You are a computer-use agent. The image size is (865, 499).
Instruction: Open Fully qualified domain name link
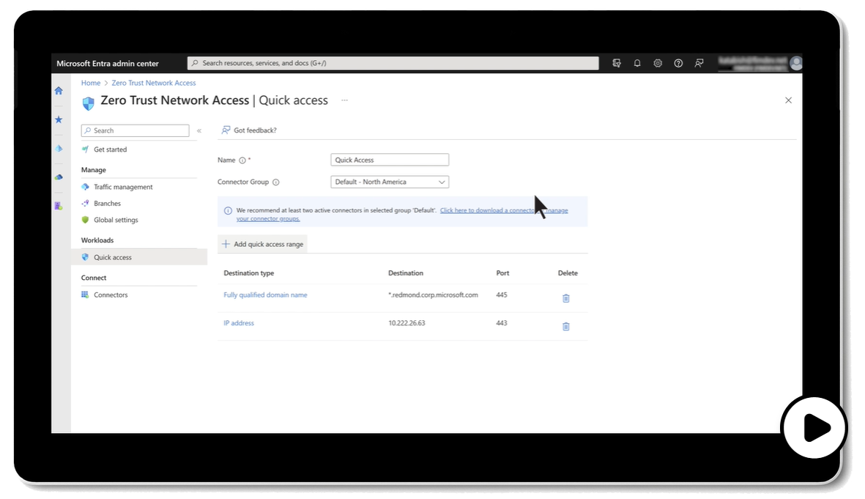[x=265, y=295]
